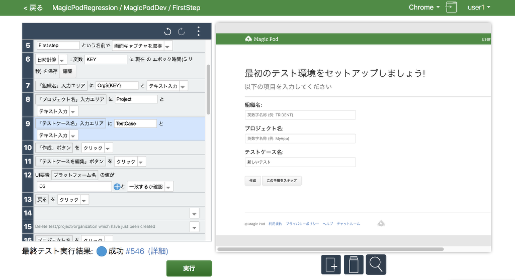Open the Chrome browser selection dropdown
This screenshot has height=280, width=515.
coord(424,8)
